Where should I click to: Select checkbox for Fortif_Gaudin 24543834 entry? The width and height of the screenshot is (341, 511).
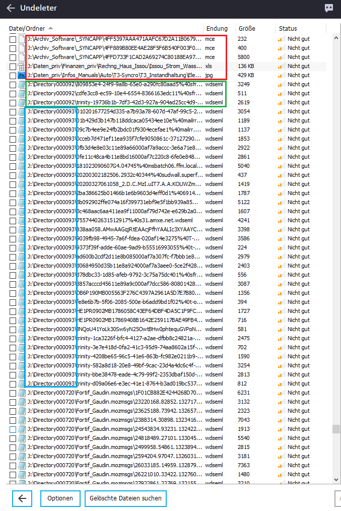[x=13, y=429]
